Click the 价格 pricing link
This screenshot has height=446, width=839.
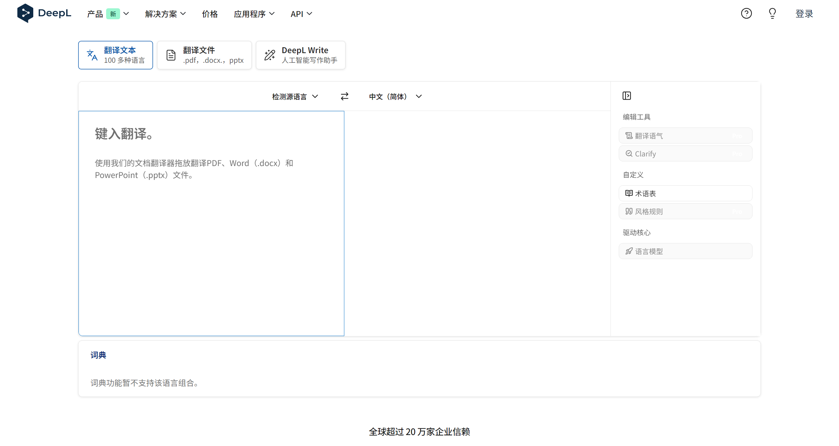tap(210, 14)
